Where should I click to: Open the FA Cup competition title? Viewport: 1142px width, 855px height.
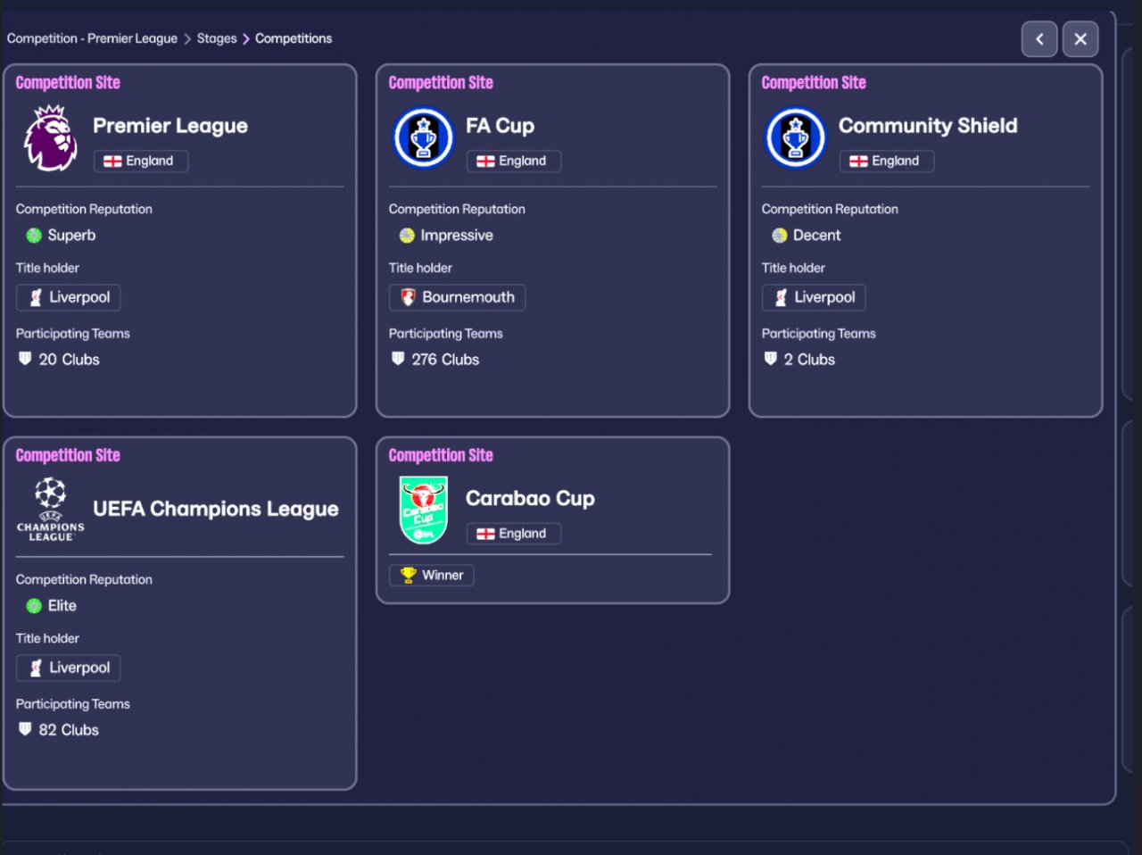point(500,126)
